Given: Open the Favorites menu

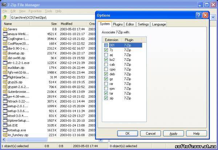Looking at the screenshot, I should click(35, 11).
